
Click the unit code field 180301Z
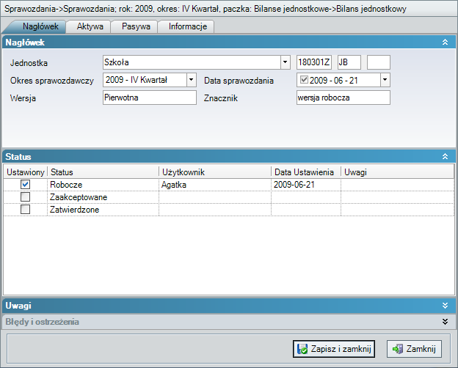coord(314,62)
